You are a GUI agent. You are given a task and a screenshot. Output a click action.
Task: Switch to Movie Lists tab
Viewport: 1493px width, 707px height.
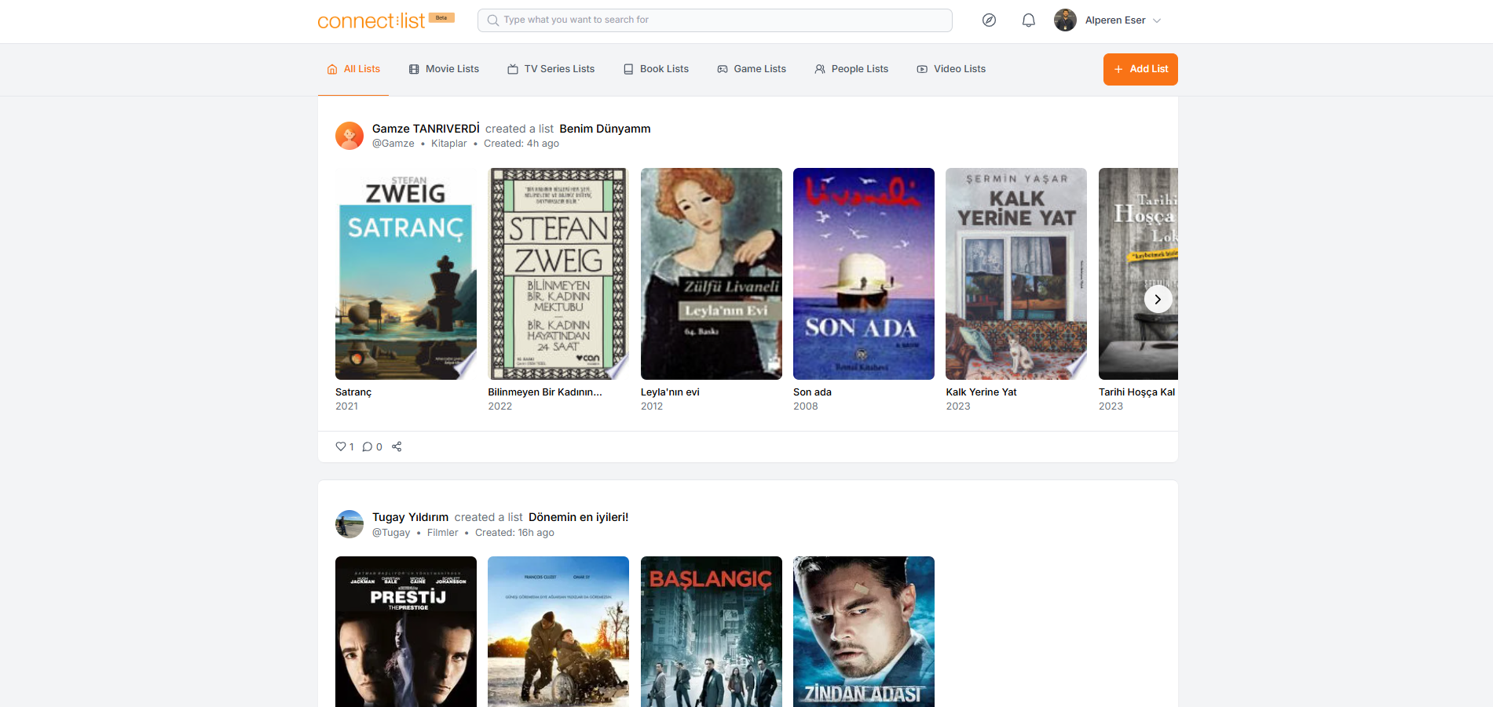point(444,69)
